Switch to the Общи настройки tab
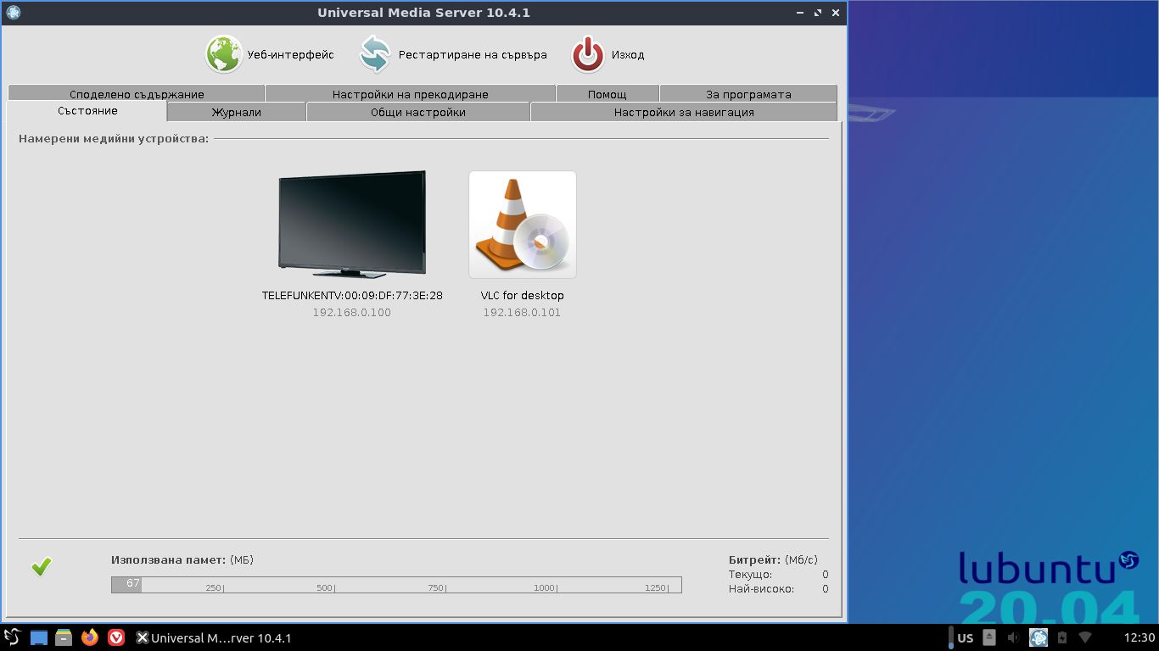Image resolution: width=1159 pixels, height=651 pixels. [418, 112]
